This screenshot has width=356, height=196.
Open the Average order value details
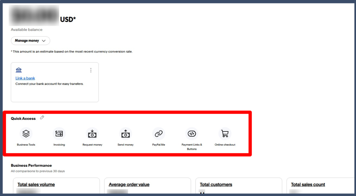pyautogui.click(x=129, y=185)
